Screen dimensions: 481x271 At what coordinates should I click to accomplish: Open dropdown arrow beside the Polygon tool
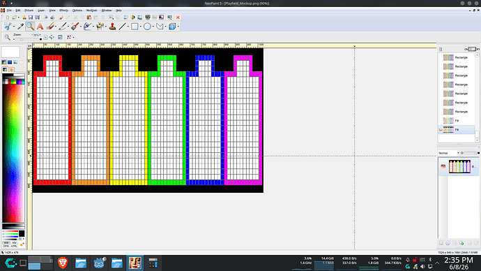point(166,27)
